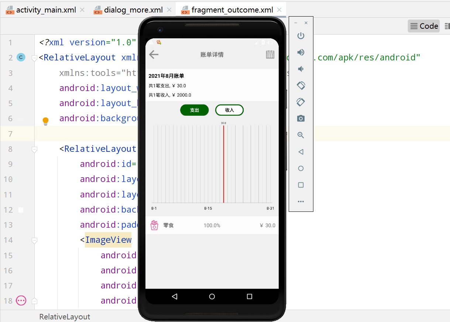
Task: Minimize the emulator toolbar window
Action: pos(296,23)
